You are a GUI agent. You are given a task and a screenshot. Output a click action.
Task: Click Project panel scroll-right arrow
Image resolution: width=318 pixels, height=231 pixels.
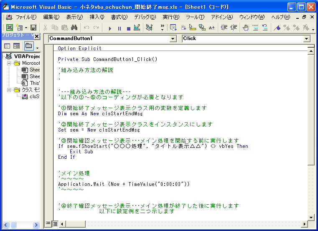tap(36, 225)
